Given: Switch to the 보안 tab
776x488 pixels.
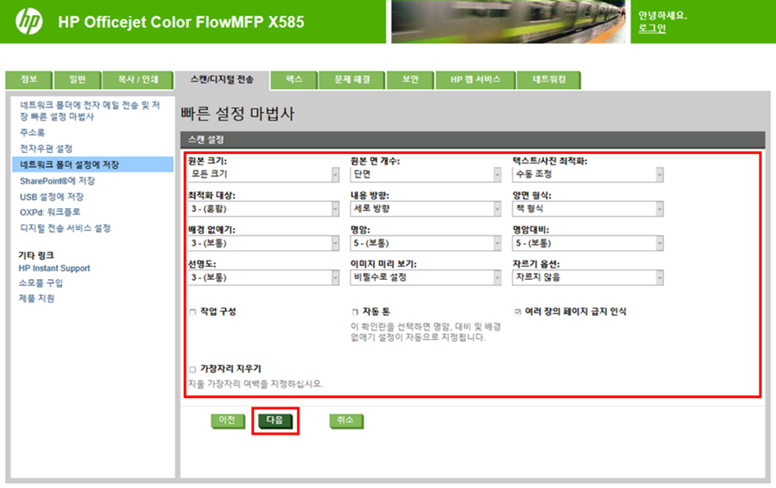Looking at the screenshot, I should click(410, 80).
